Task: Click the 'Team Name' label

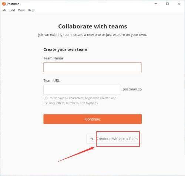Action: tap(53, 58)
